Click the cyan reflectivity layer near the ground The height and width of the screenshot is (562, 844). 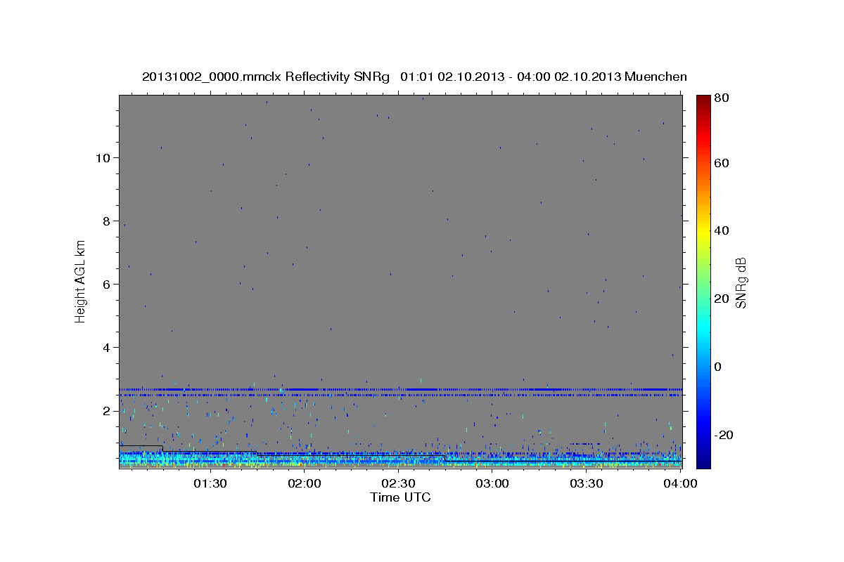(x=400, y=459)
